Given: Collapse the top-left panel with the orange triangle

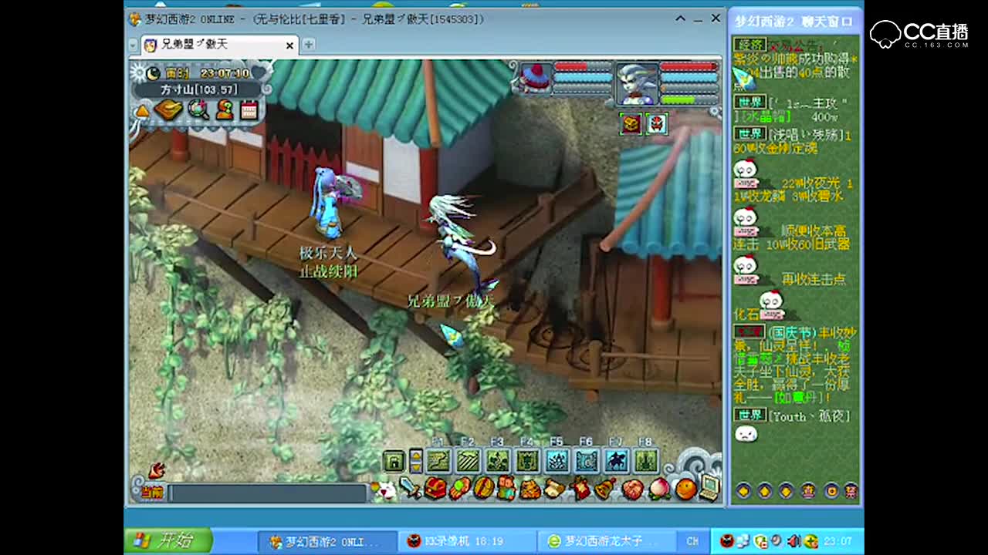Looking at the screenshot, I should click(142, 112).
